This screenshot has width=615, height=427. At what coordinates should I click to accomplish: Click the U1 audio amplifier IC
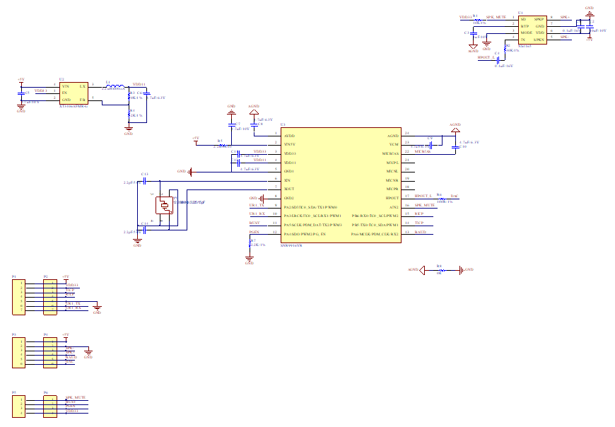pos(531,30)
